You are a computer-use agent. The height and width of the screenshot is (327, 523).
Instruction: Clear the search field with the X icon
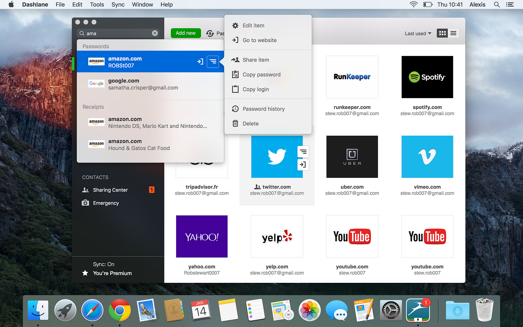155,33
